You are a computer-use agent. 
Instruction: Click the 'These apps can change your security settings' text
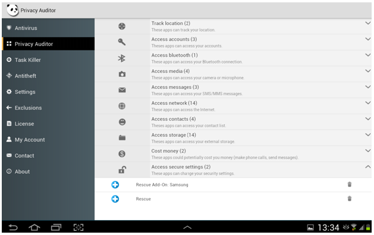tap(193, 173)
